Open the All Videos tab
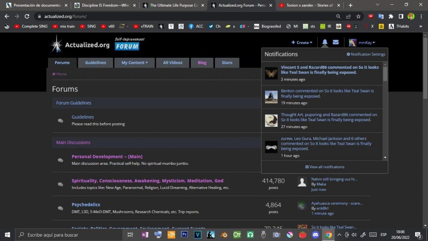 173,62
